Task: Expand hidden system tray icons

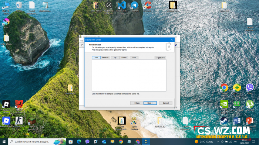Action: coord(218,142)
